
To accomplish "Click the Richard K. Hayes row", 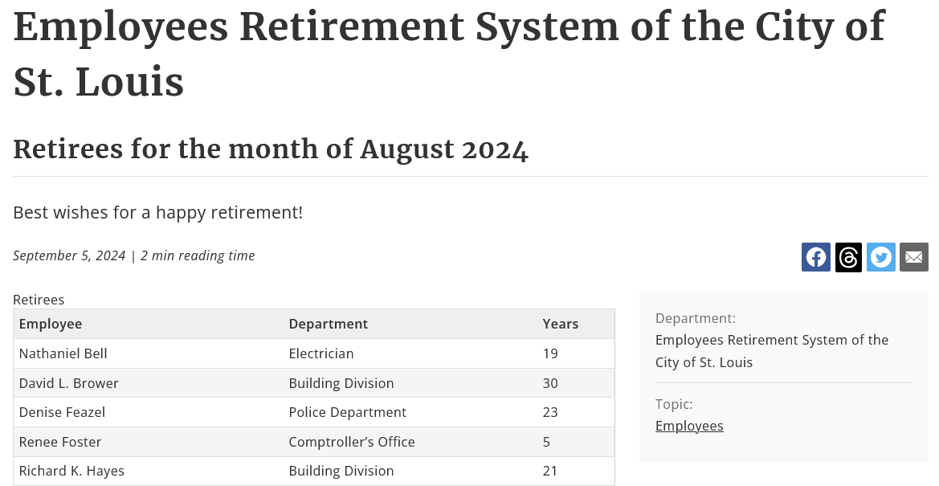I will tap(314, 471).
